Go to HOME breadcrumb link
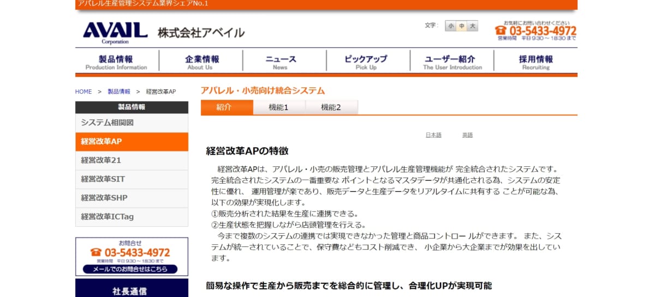 click(84, 92)
